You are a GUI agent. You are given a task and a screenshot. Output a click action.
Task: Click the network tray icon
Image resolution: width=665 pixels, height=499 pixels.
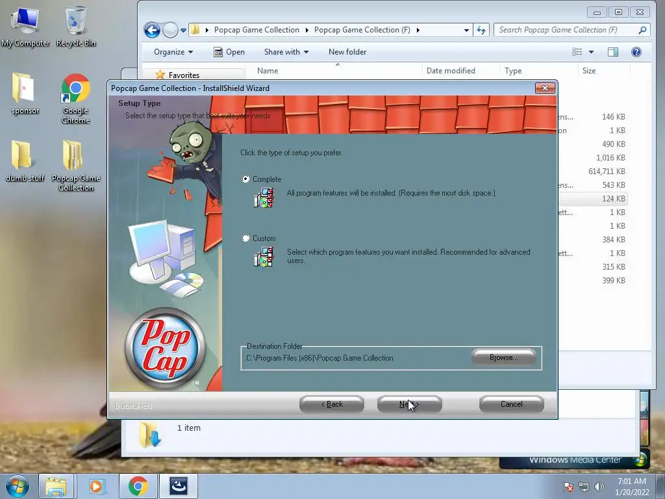(584, 487)
